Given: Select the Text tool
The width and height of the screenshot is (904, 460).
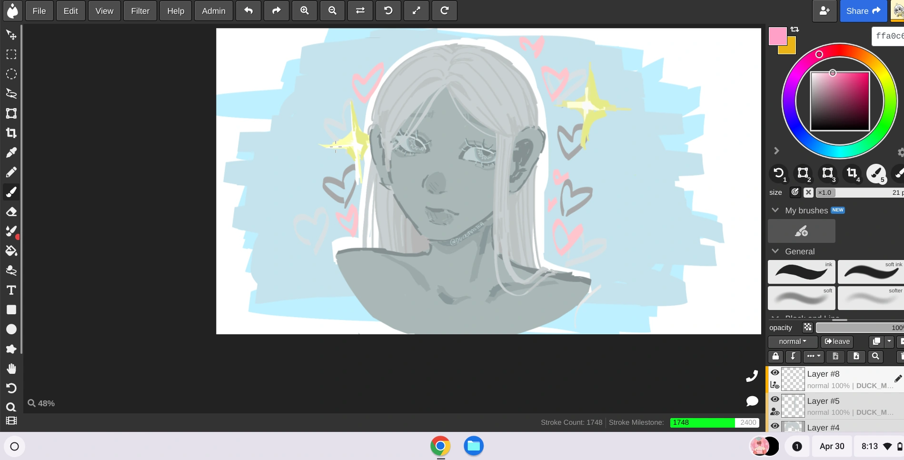Looking at the screenshot, I should (11, 290).
